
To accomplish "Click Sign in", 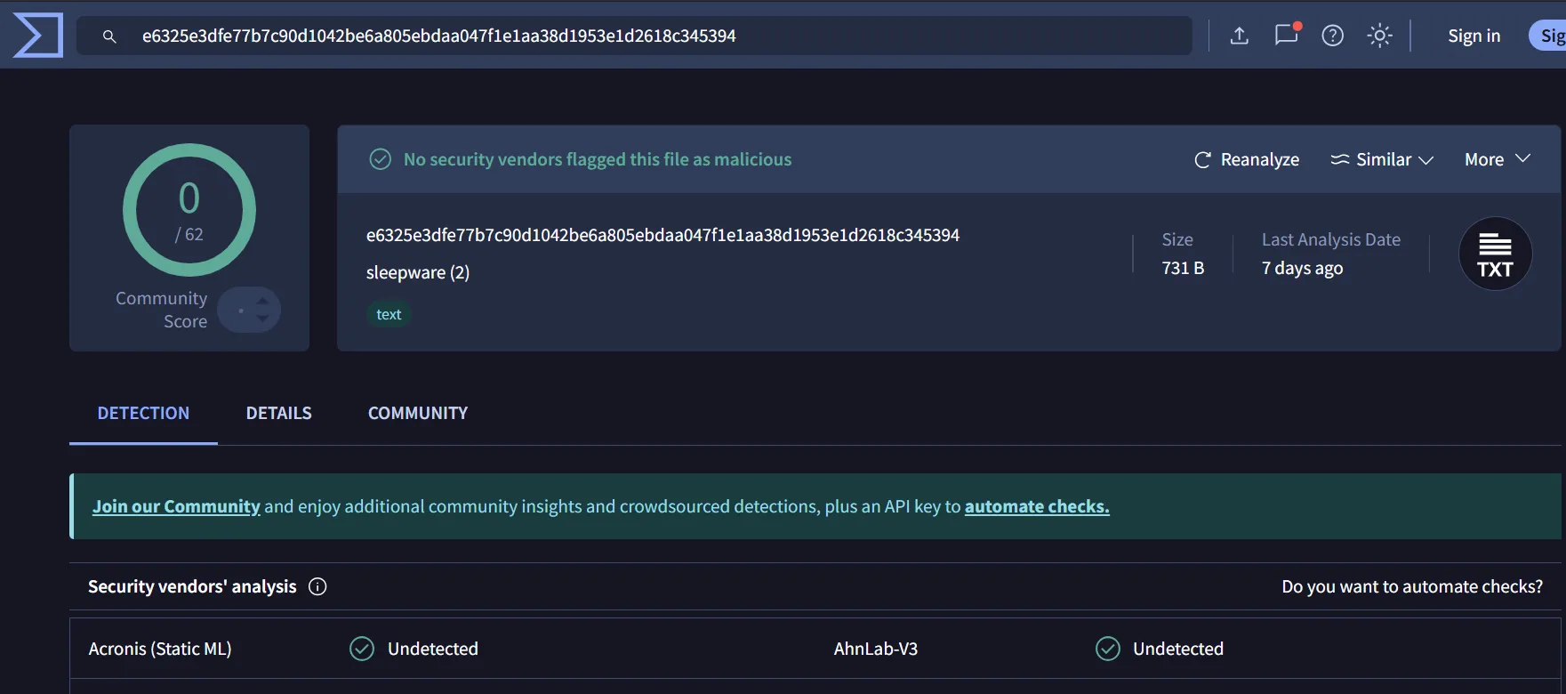I will pyautogui.click(x=1474, y=36).
